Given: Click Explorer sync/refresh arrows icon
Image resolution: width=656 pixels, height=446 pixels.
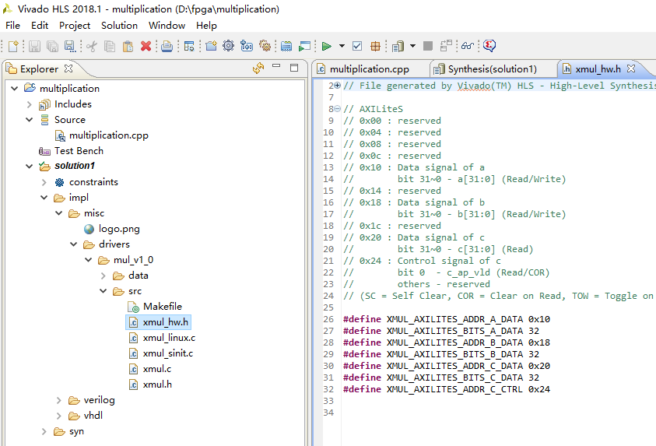Looking at the screenshot, I should click(x=258, y=68).
